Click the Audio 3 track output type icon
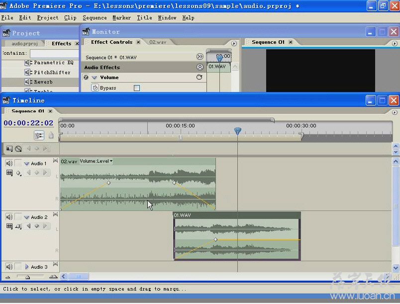This screenshot has height=304, width=400. point(55,264)
